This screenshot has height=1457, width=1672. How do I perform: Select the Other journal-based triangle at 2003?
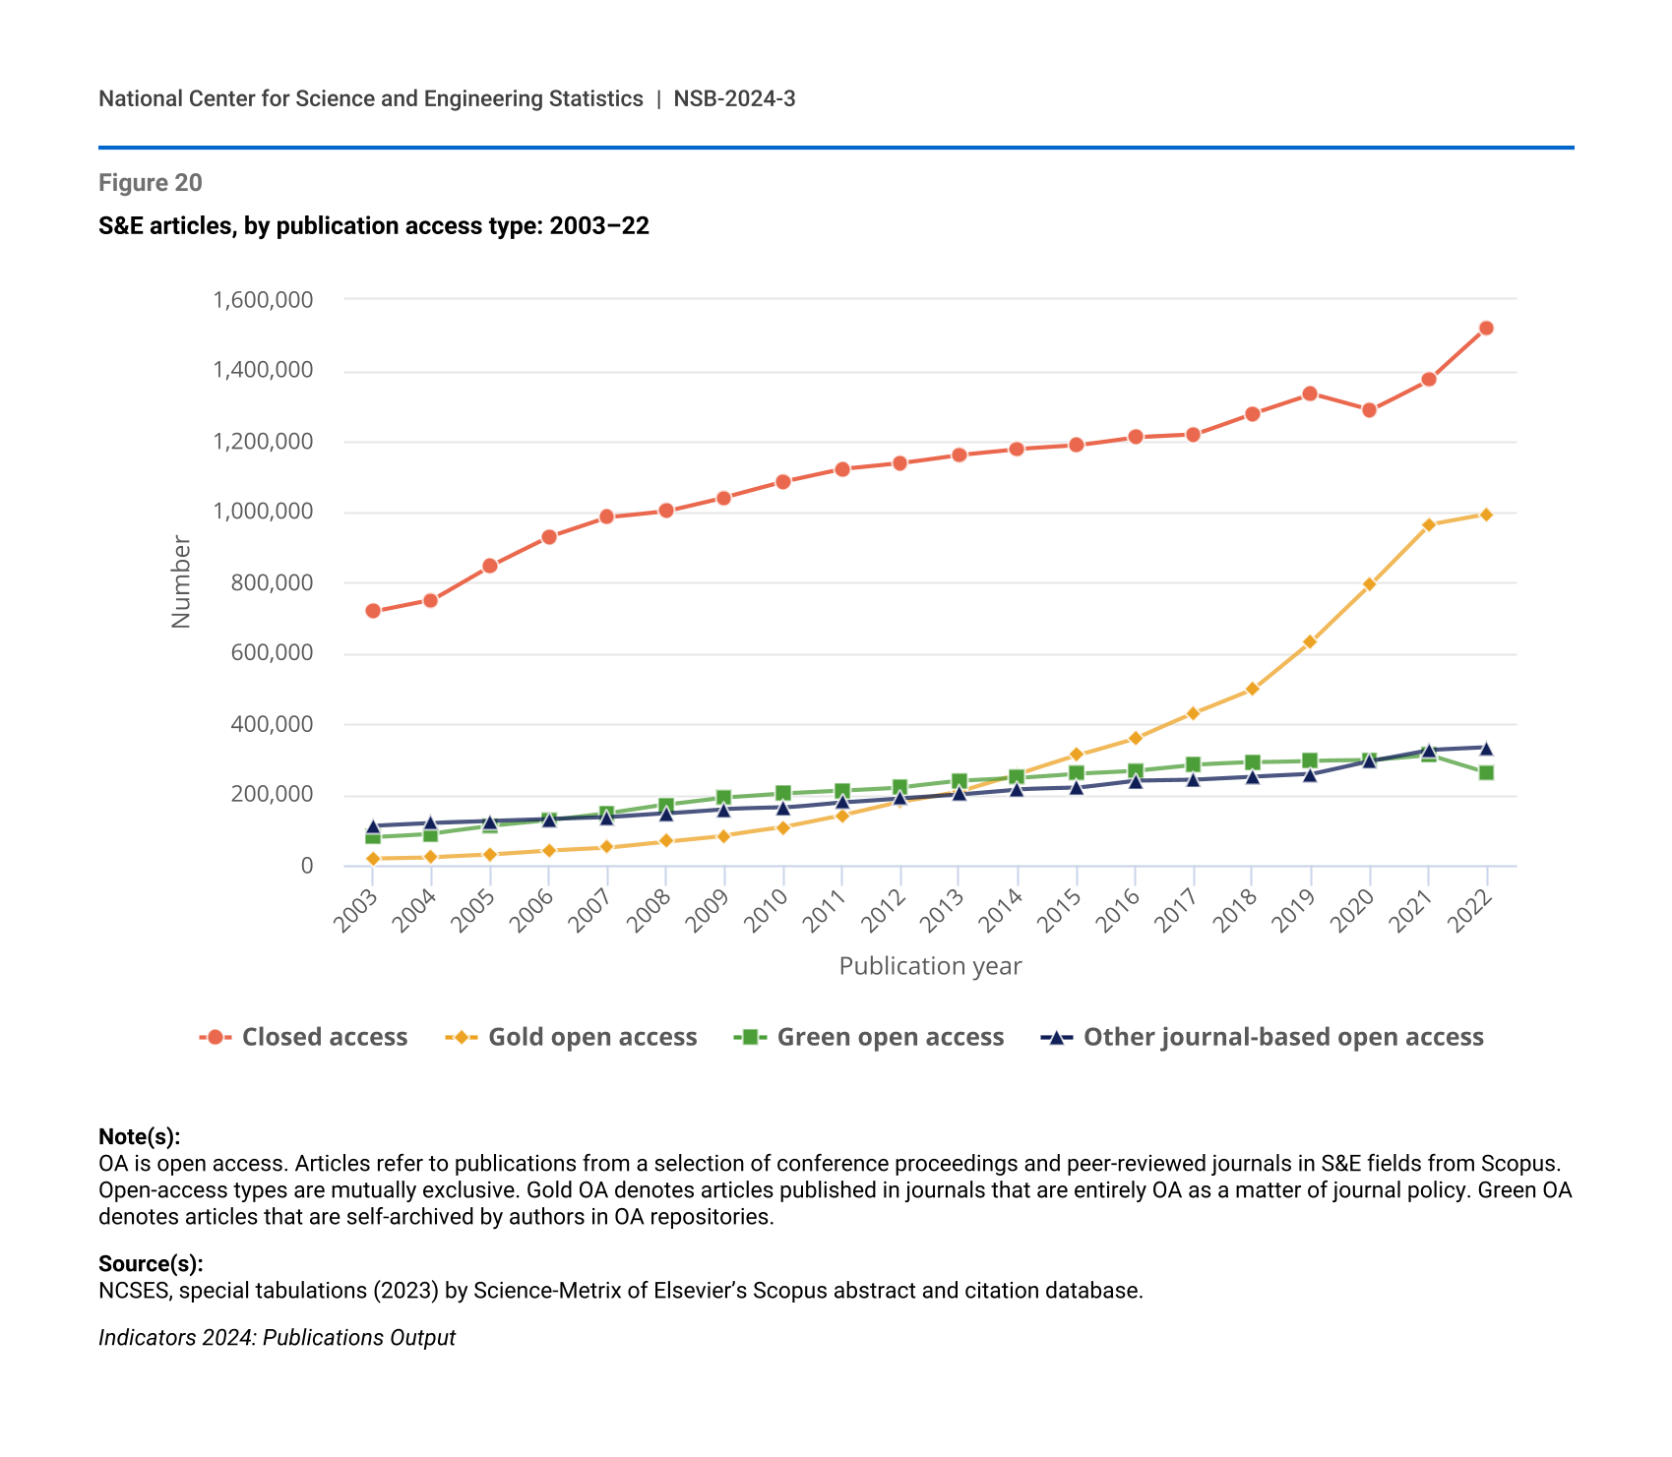tap(373, 826)
